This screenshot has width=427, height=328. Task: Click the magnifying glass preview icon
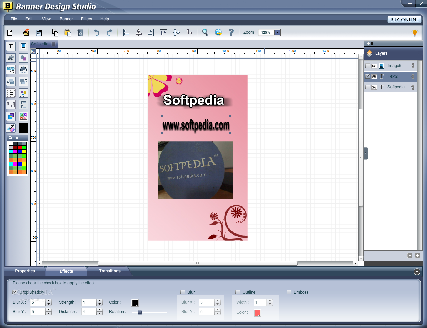205,32
